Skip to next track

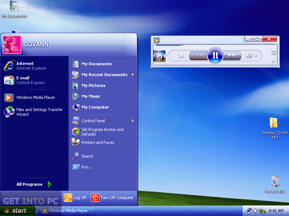coord(232,55)
